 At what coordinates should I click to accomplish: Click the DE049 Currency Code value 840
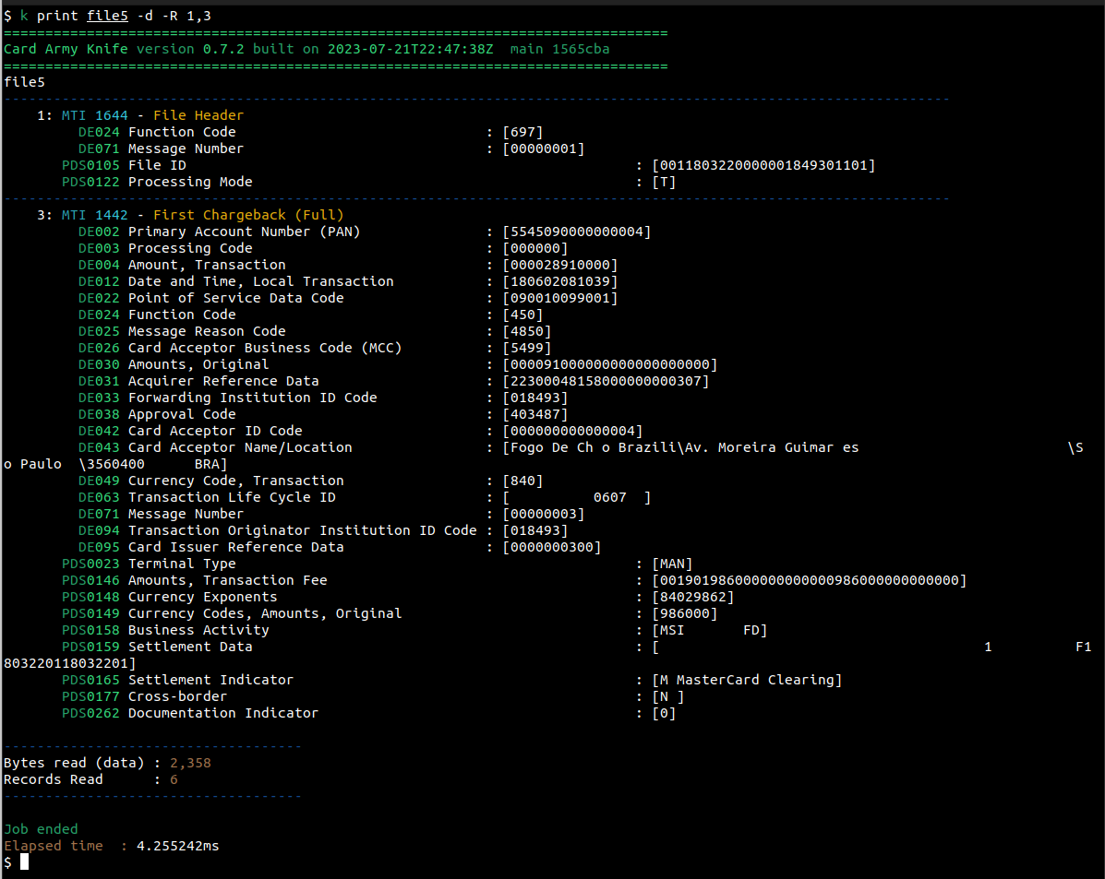coord(522,481)
